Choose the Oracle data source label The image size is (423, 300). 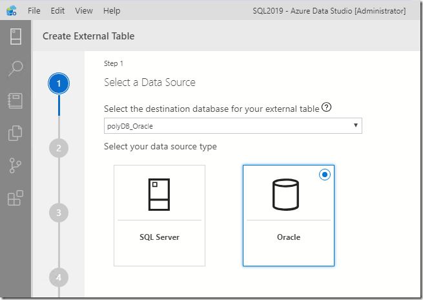[289, 237]
